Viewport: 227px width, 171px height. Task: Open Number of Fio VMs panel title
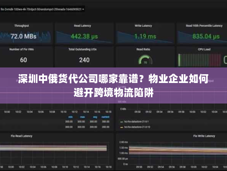click(x=22, y=49)
